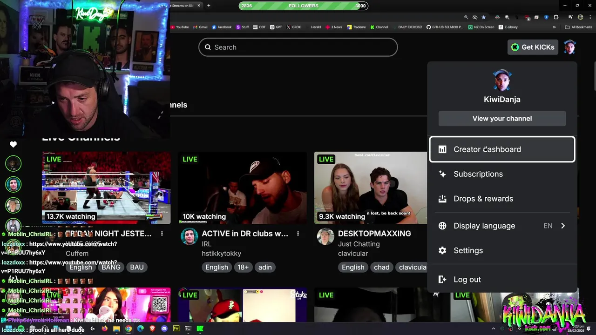Image resolution: width=596 pixels, height=335 pixels.
Task: Click the File Explorer taskbar icon
Action: click(116, 329)
